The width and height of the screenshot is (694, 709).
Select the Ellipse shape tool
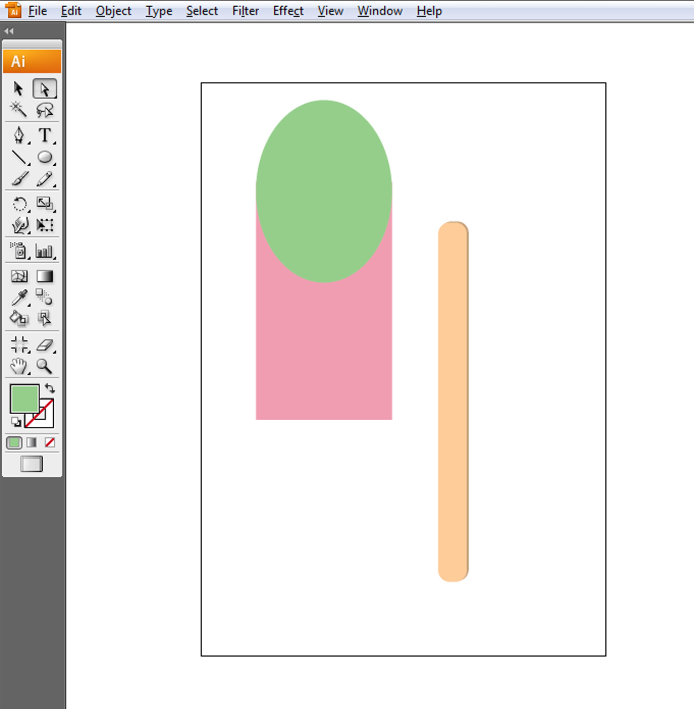coord(45,157)
